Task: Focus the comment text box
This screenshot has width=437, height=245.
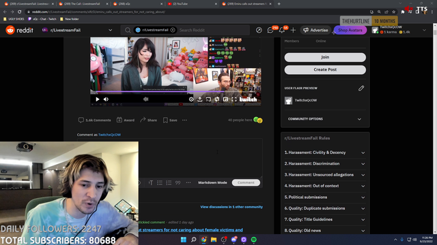Action: click(x=170, y=158)
